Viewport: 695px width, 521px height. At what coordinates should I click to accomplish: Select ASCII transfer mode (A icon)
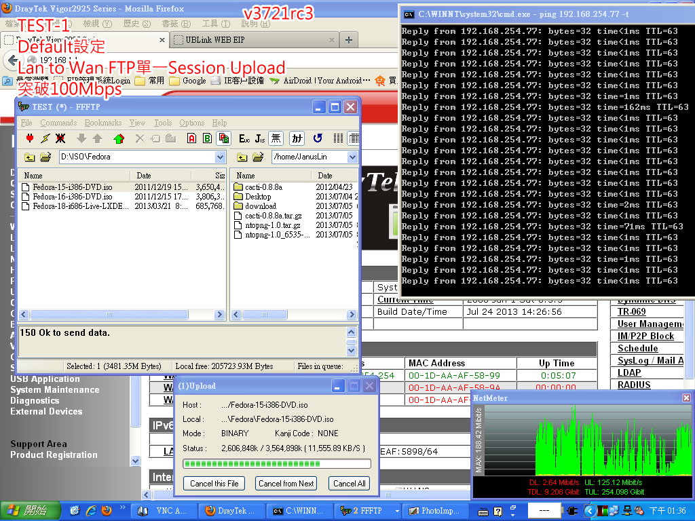[191, 138]
